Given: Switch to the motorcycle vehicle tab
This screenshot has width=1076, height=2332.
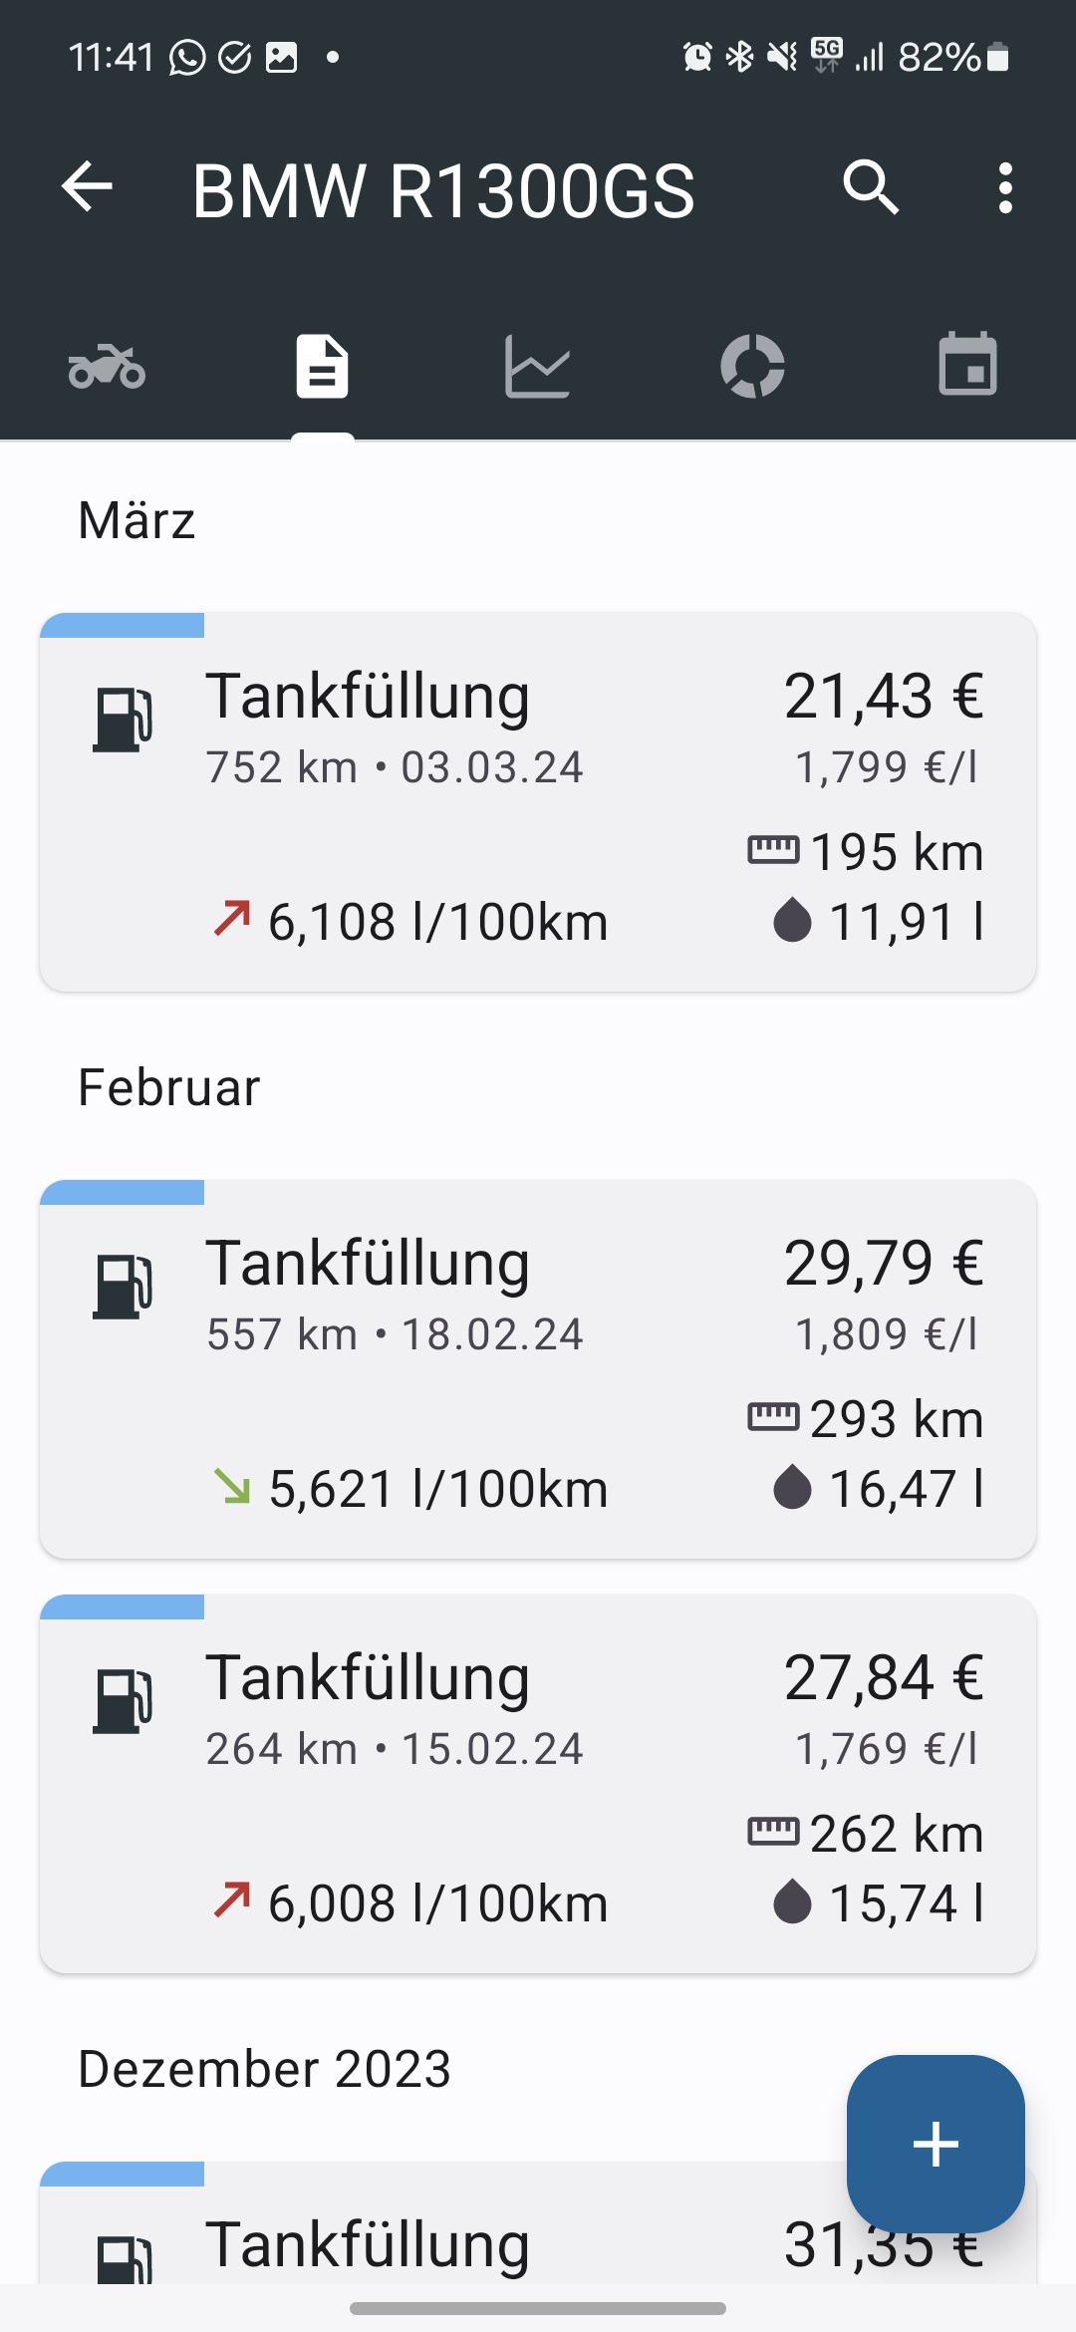Looking at the screenshot, I should pos(107,367).
